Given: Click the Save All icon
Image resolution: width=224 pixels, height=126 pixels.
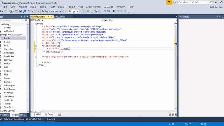Looking at the screenshot, I should click(24, 11).
